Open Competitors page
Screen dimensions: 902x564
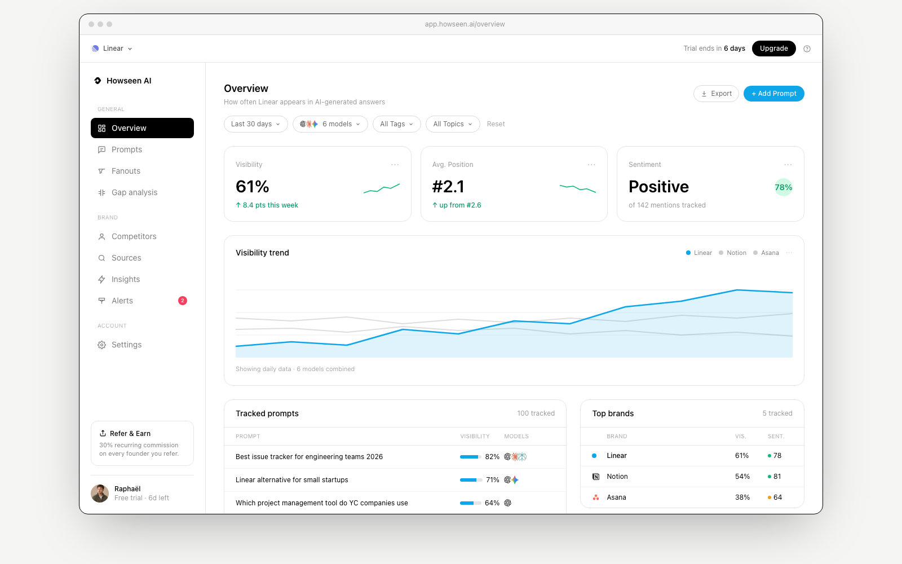[x=142, y=236]
